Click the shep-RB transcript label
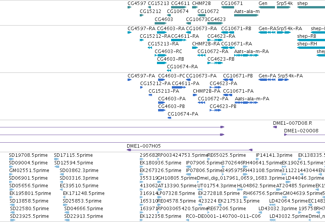 click(x=307, y=36)
